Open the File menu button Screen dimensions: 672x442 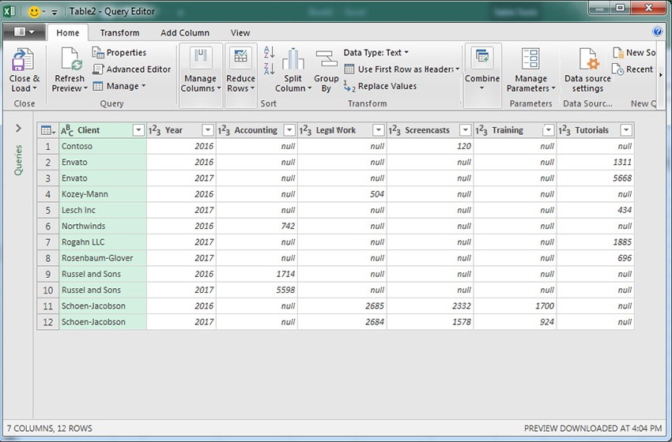pyautogui.click(x=24, y=32)
